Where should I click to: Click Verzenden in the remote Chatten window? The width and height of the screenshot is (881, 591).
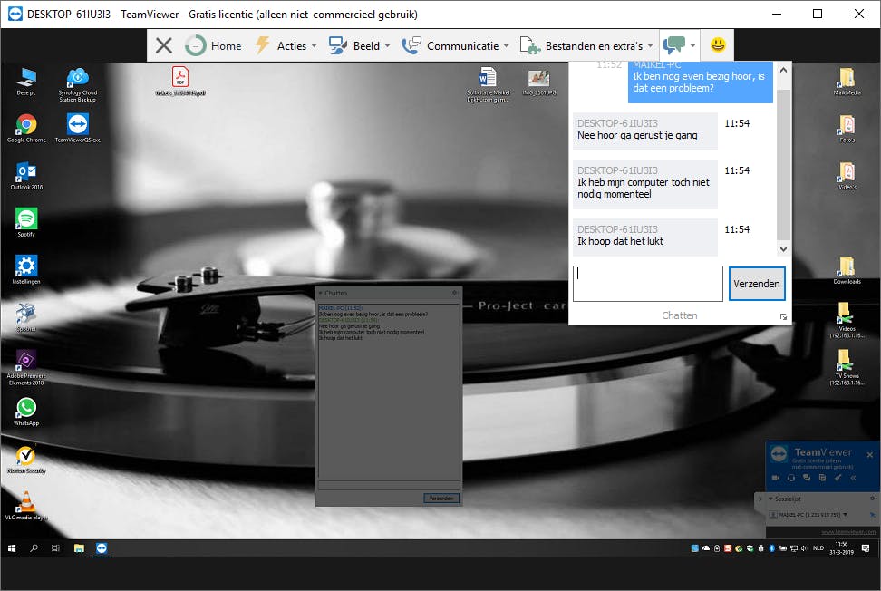pos(441,499)
